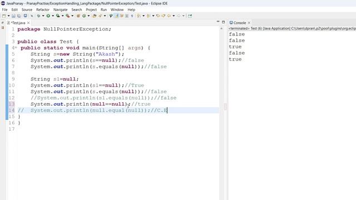Open the Project menu

pyautogui.click(x=91, y=10)
